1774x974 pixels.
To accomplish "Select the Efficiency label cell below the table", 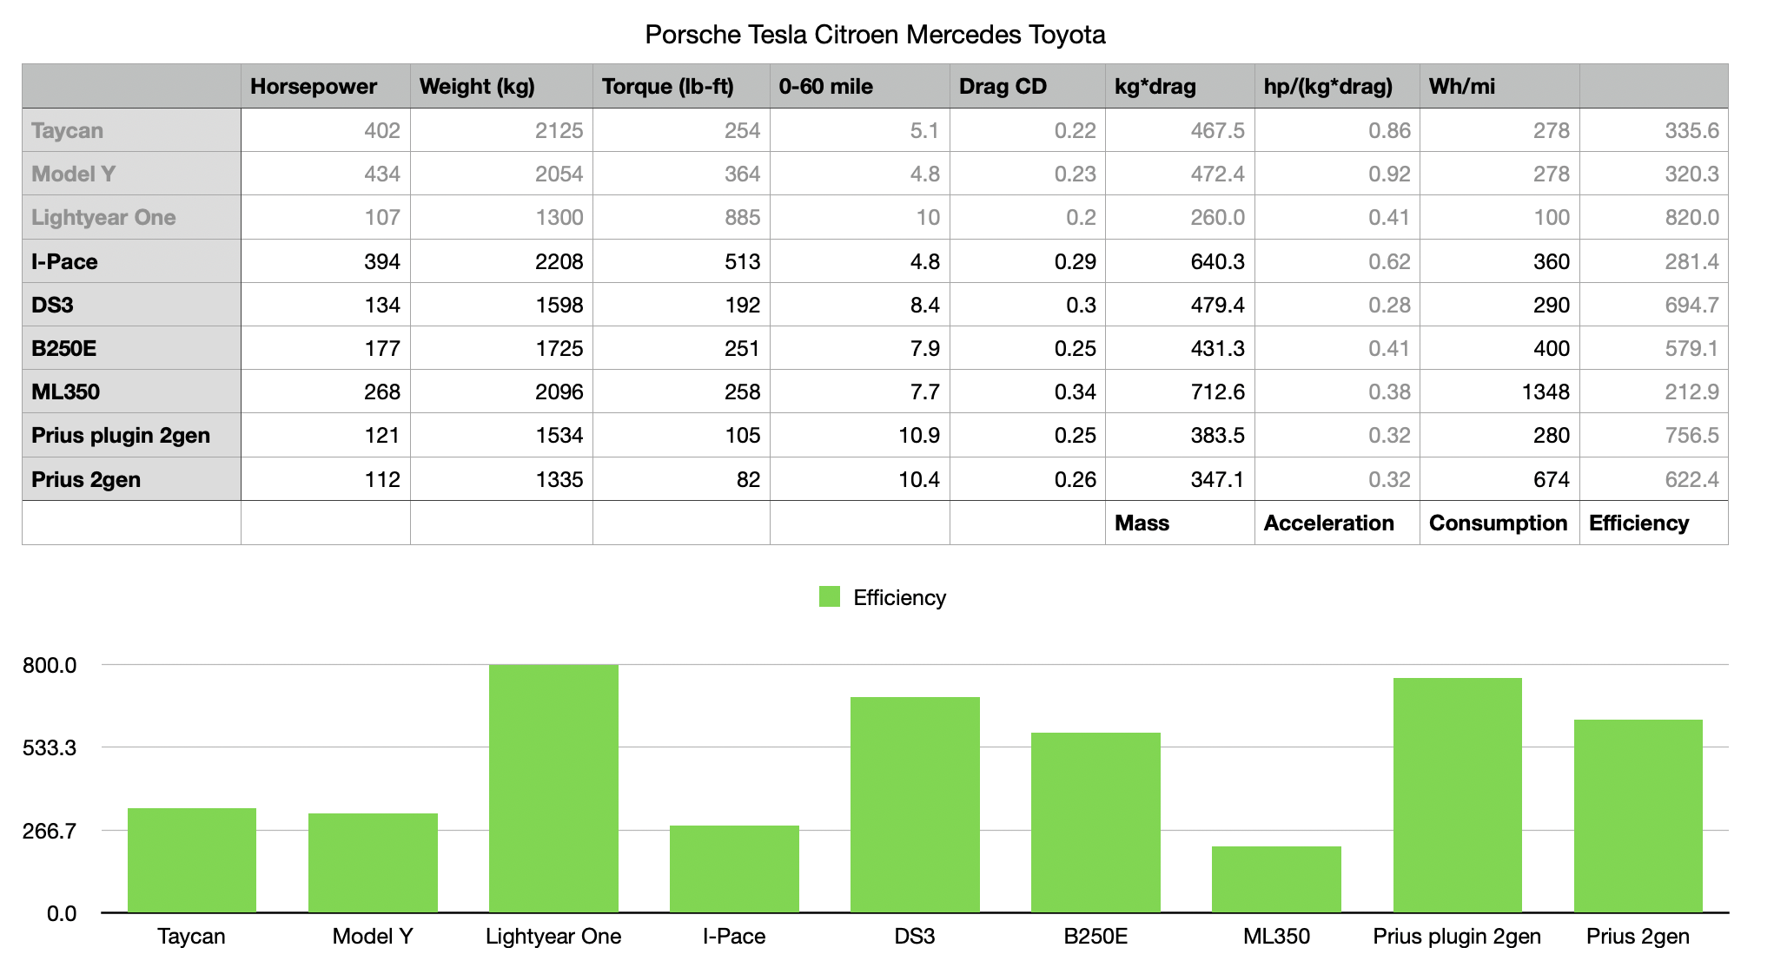I will 1637,523.
